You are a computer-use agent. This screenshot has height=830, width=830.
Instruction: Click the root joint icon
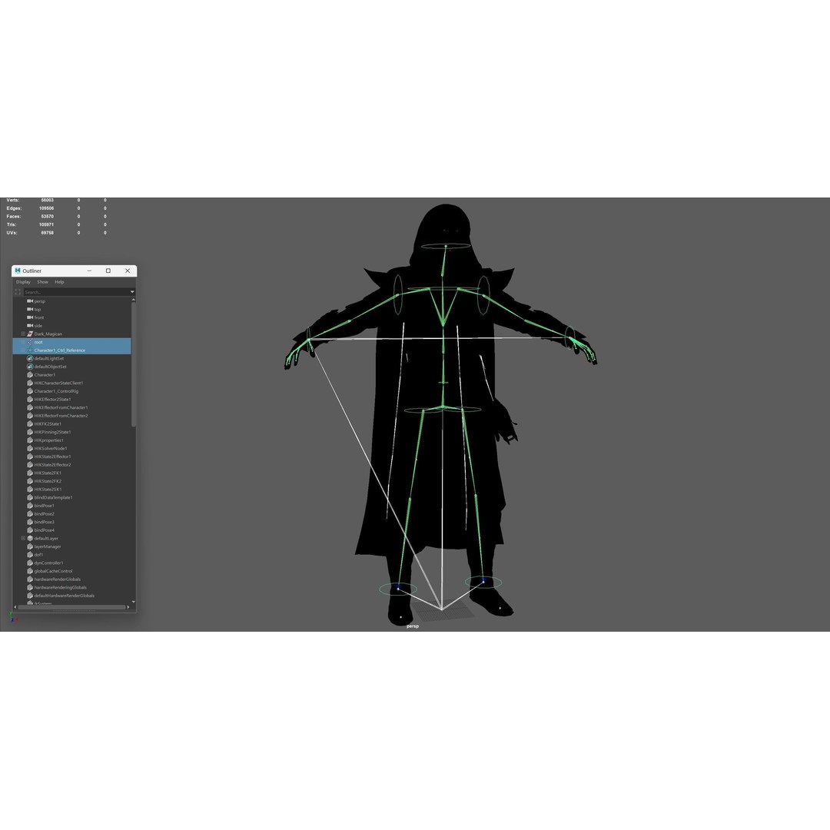pyautogui.click(x=30, y=342)
